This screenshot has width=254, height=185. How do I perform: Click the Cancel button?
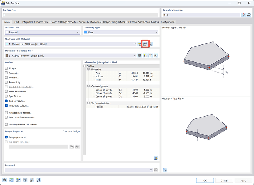(x=224, y=181)
